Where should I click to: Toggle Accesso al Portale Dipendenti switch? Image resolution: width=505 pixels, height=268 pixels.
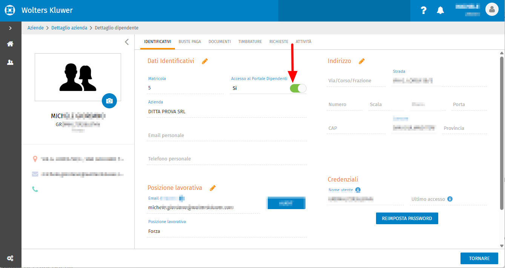pos(298,88)
